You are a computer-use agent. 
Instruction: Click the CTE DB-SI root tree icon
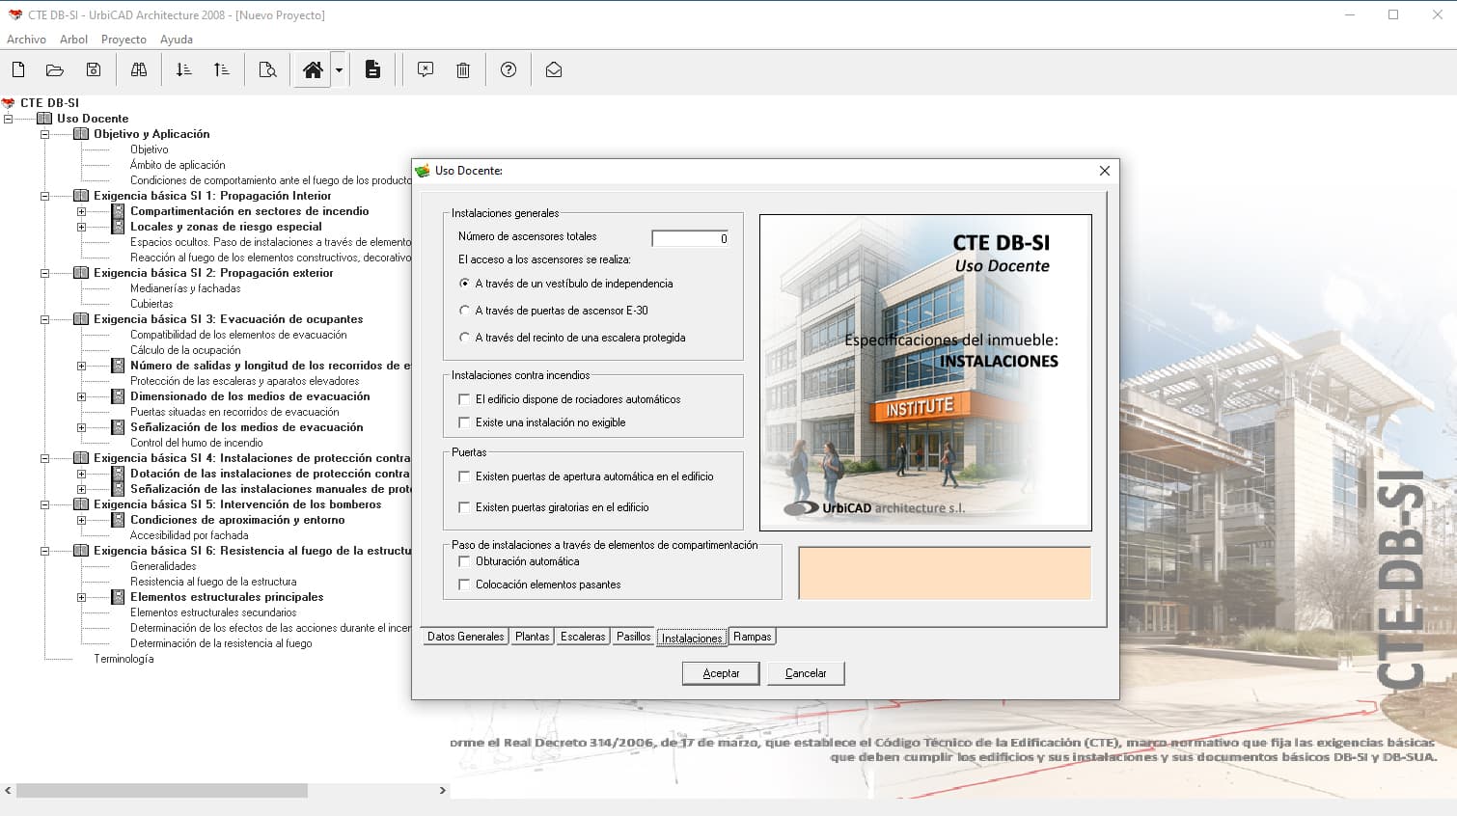pyautogui.click(x=9, y=103)
